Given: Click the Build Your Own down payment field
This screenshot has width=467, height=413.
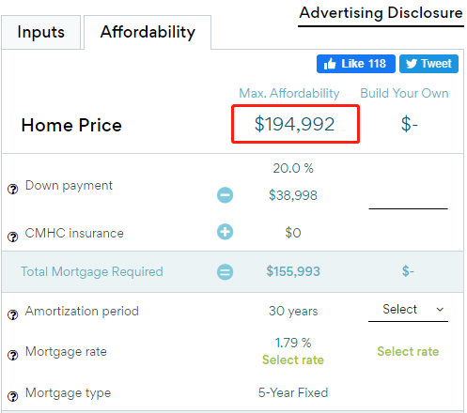Looking at the screenshot, I should [408, 200].
